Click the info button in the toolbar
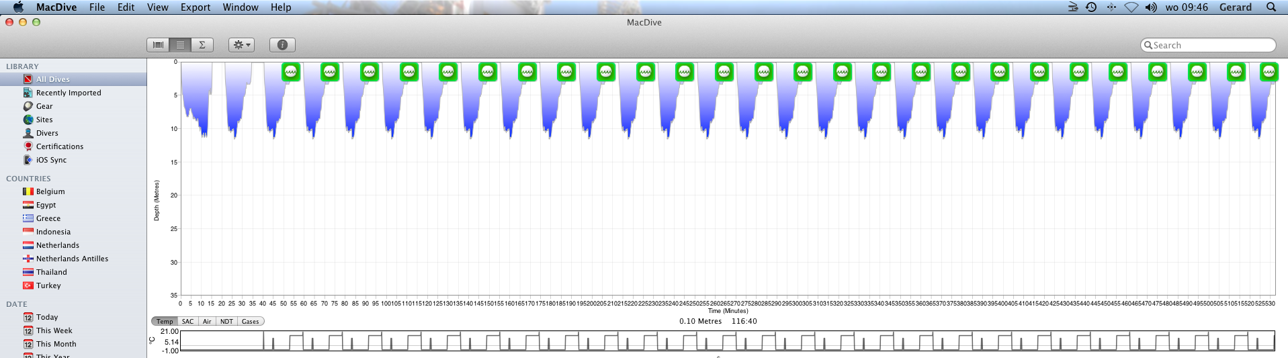Viewport: 1288px width, 358px height. (x=282, y=45)
